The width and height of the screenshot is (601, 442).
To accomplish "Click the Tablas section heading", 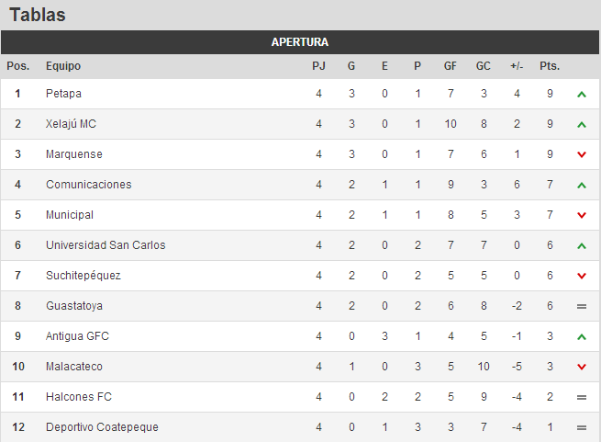I will (x=38, y=15).
